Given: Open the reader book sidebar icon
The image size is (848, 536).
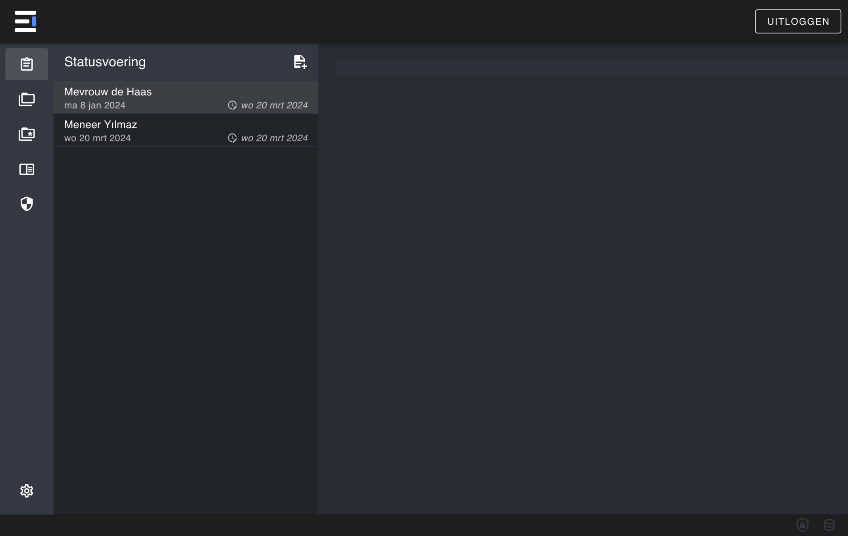Looking at the screenshot, I should (27, 169).
